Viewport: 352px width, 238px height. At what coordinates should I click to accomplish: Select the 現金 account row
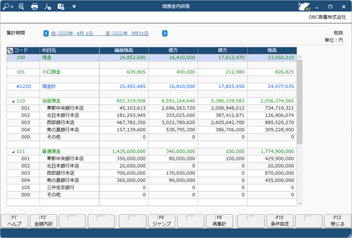tap(152, 58)
